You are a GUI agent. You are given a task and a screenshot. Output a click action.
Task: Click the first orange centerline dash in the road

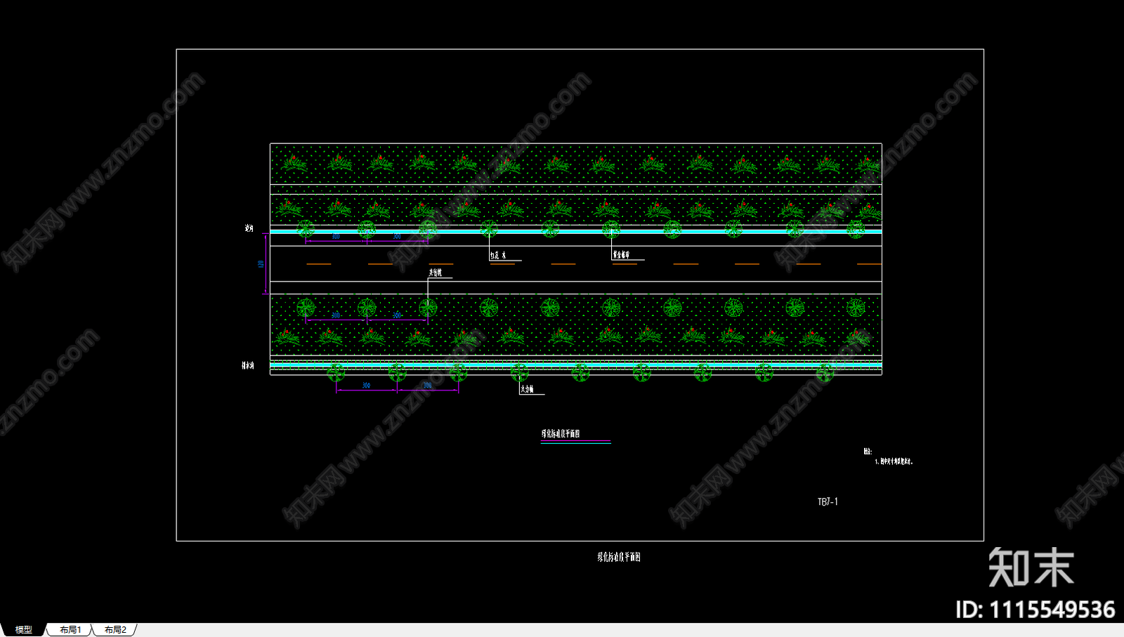coord(319,264)
